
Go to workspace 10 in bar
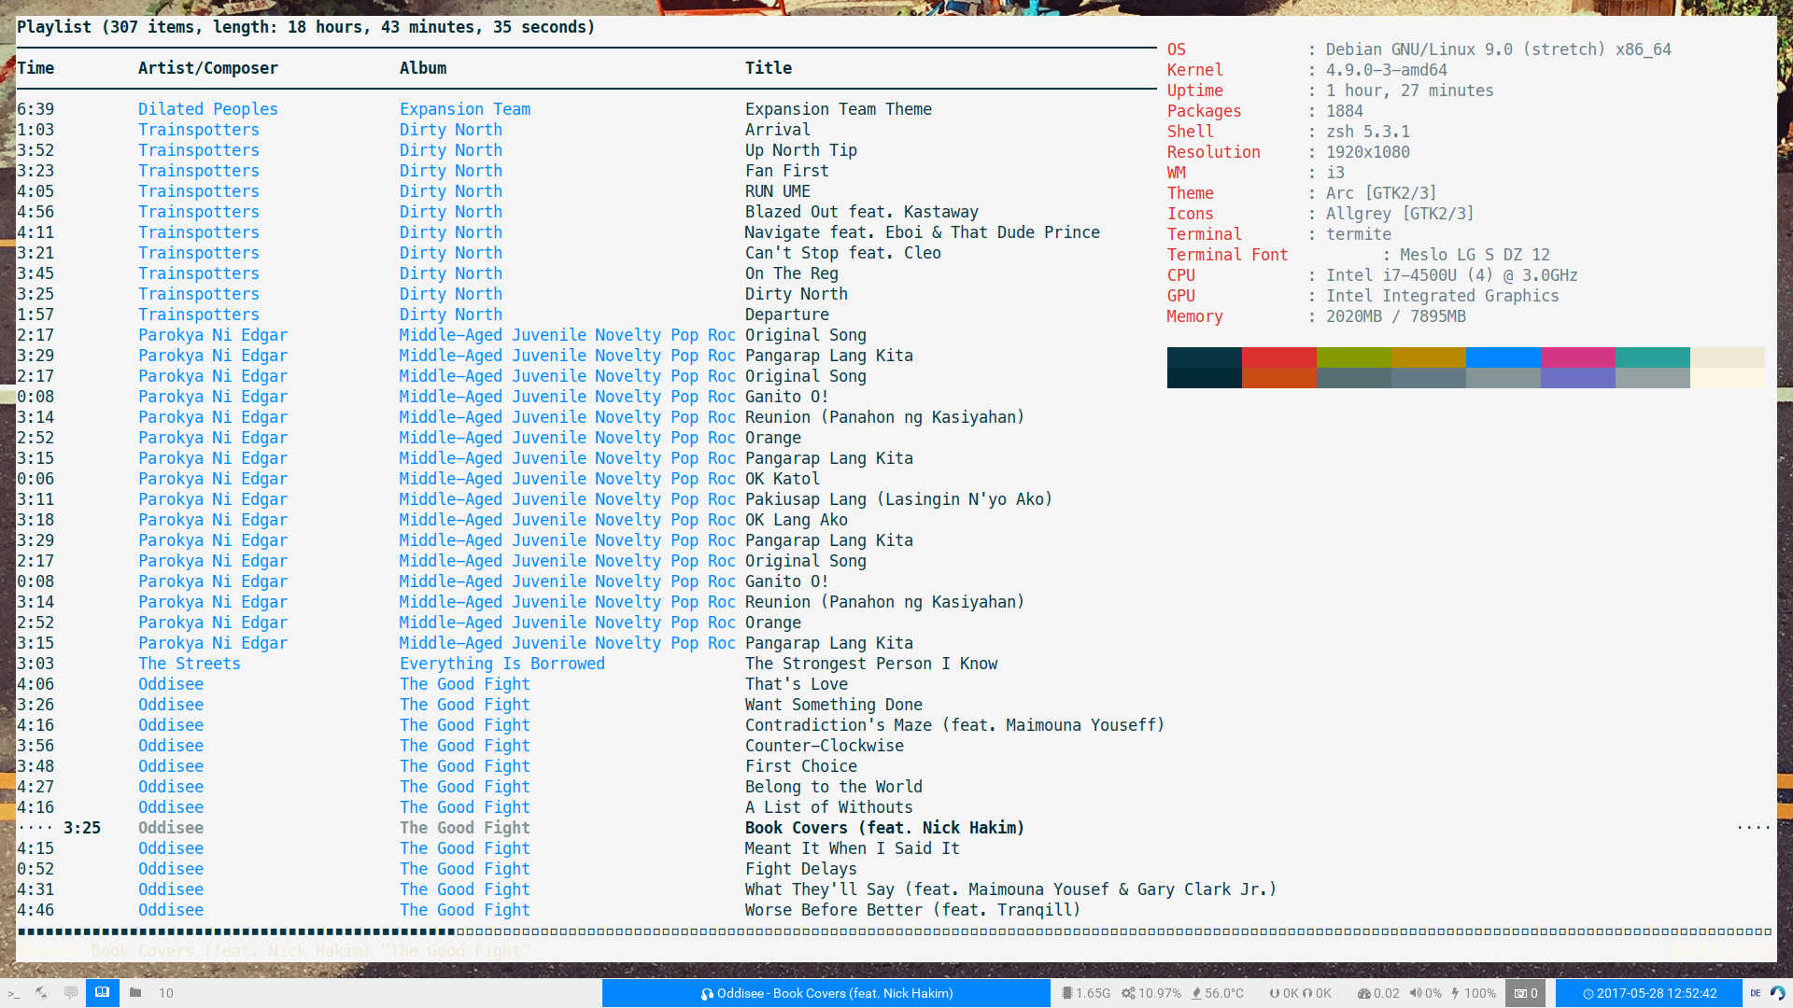coord(166,993)
